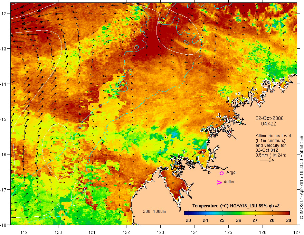Viewport: 304px width, 235px height.
Task: Click the '(0.1m contours)' text line
Action: tap(270, 141)
